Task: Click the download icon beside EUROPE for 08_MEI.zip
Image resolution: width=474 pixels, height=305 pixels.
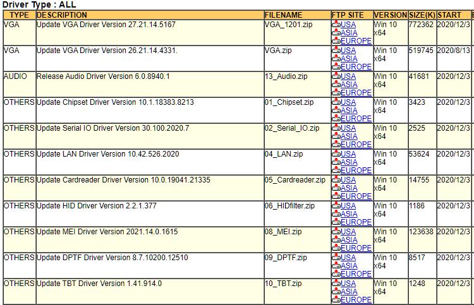Action: (x=336, y=248)
